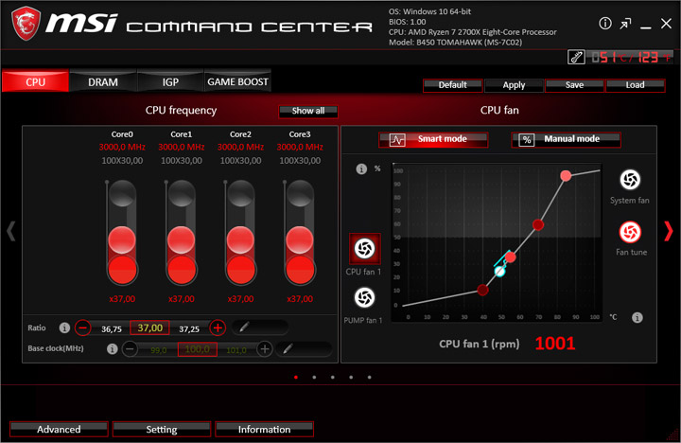
Task: Switch to the DRAM tab
Action: click(103, 81)
